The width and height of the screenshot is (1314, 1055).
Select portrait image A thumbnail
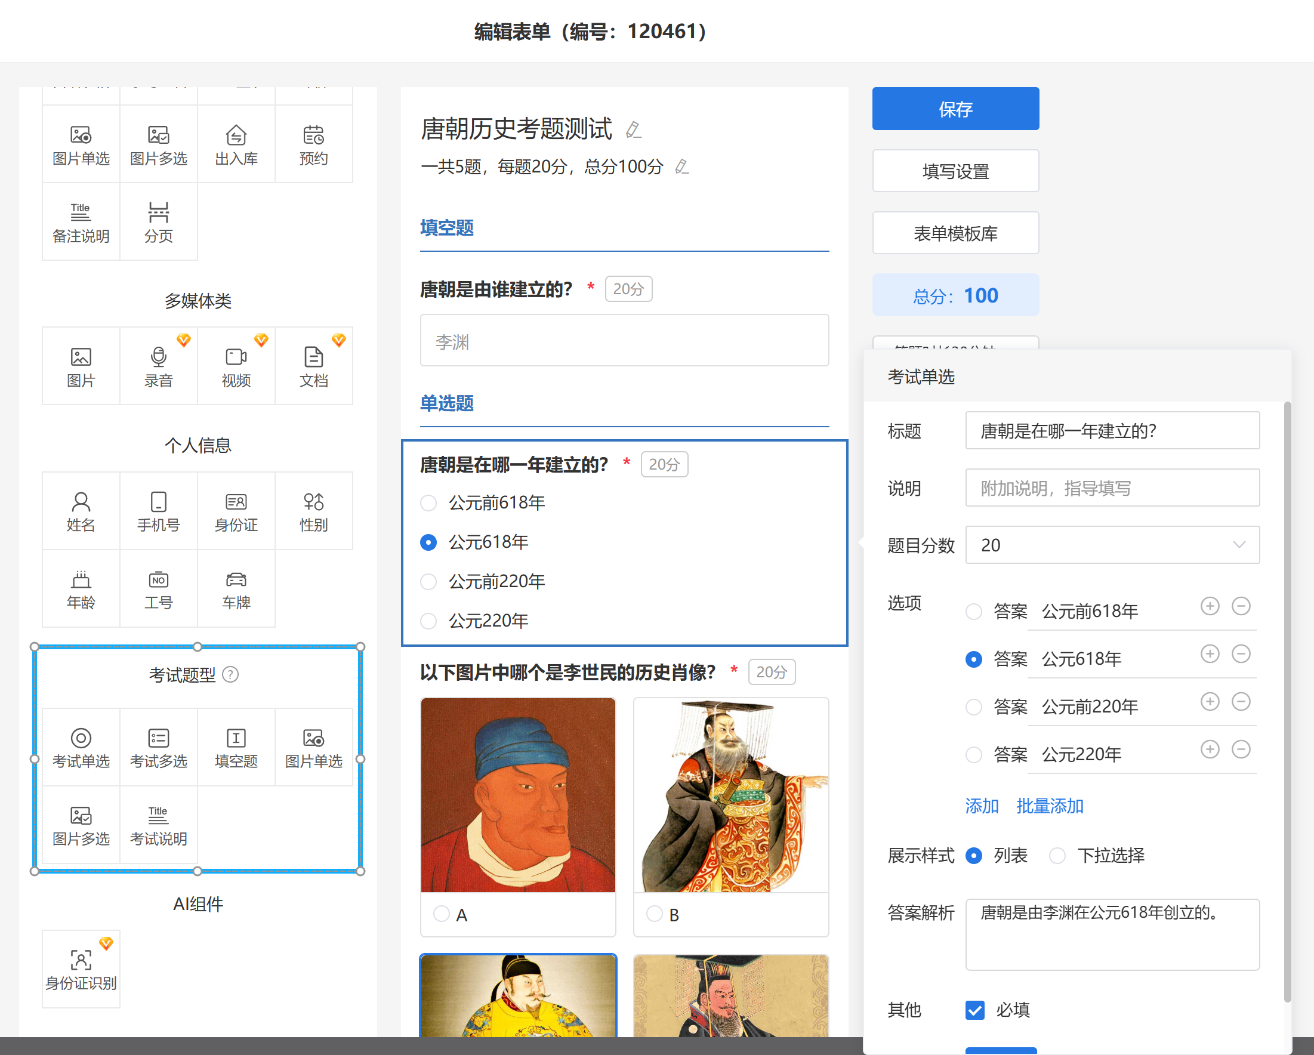coord(517,795)
